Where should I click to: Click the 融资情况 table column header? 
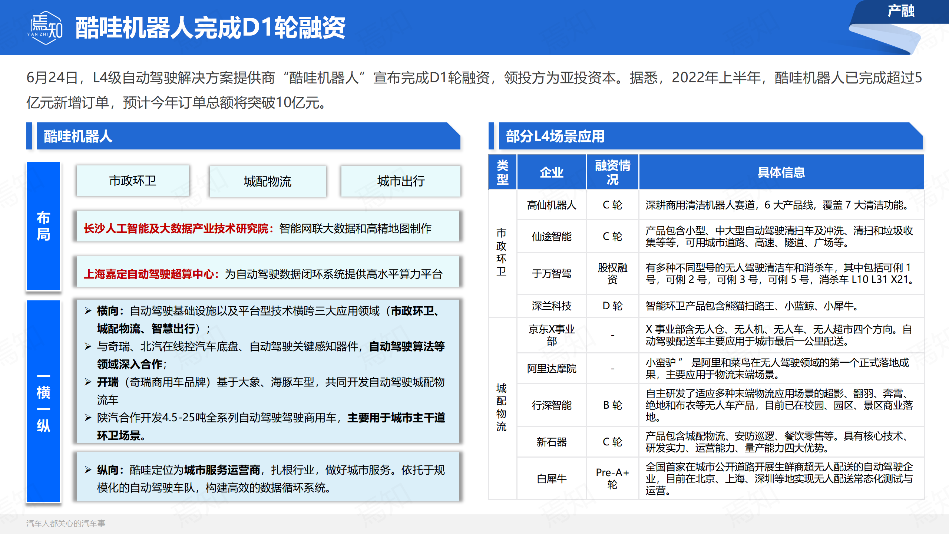612,172
